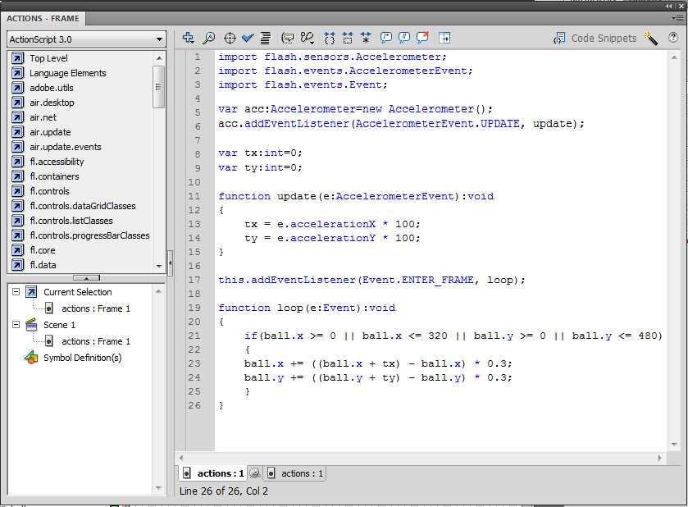Viewport: 688px width, 507px height.
Task: Click the ACTIONS - FRAME panel tab
Action: pyautogui.click(x=43, y=18)
